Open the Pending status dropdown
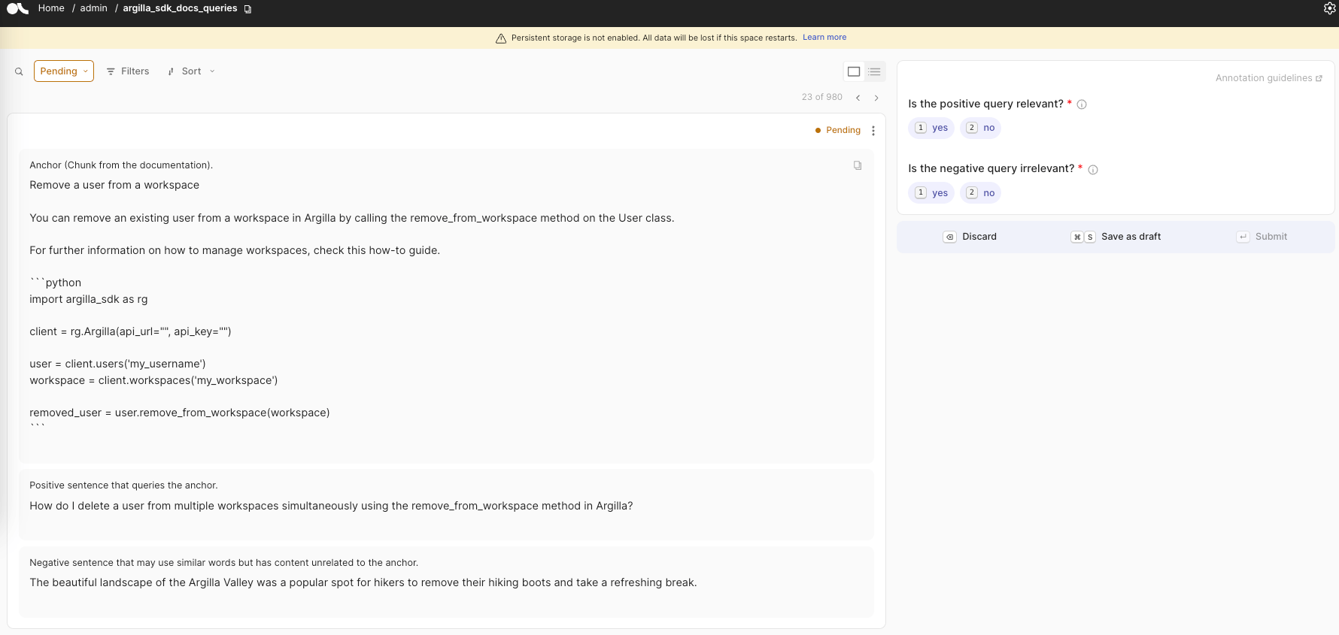 pyautogui.click(x=64, y=71)
